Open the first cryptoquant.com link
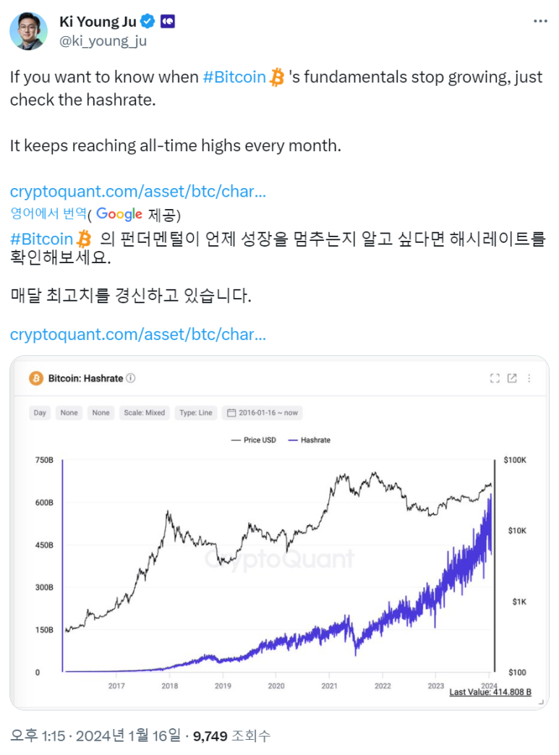 tap(137, 192)
